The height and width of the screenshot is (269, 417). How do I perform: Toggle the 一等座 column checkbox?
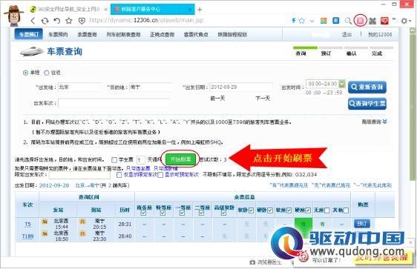click(183, 213)
